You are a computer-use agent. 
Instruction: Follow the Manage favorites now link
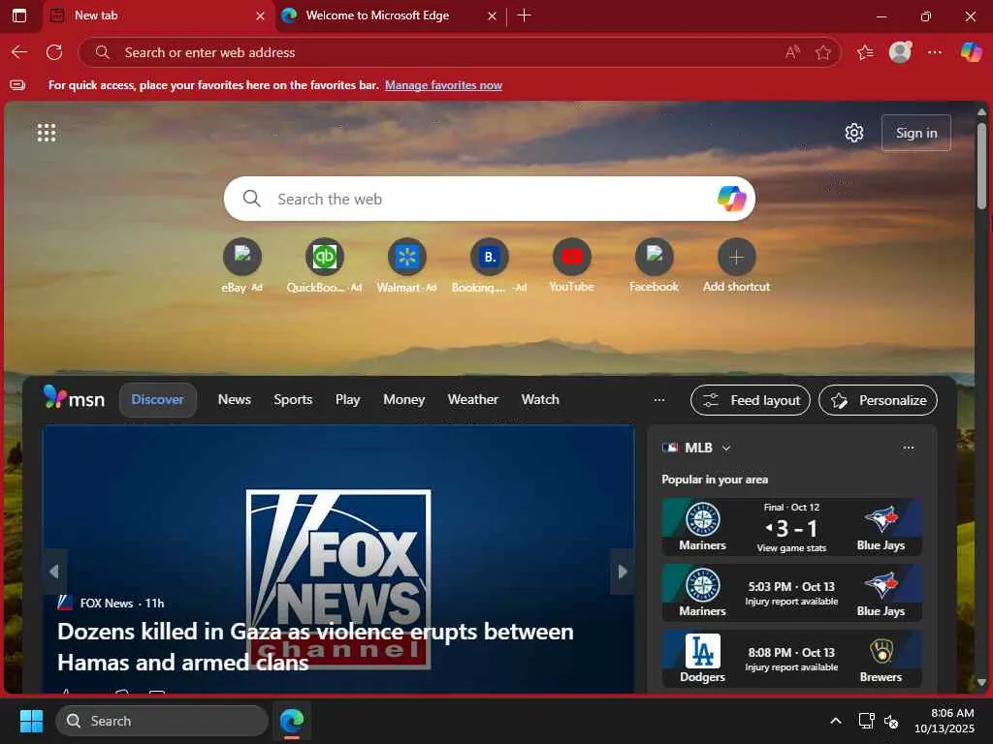[x=443, y=85]
